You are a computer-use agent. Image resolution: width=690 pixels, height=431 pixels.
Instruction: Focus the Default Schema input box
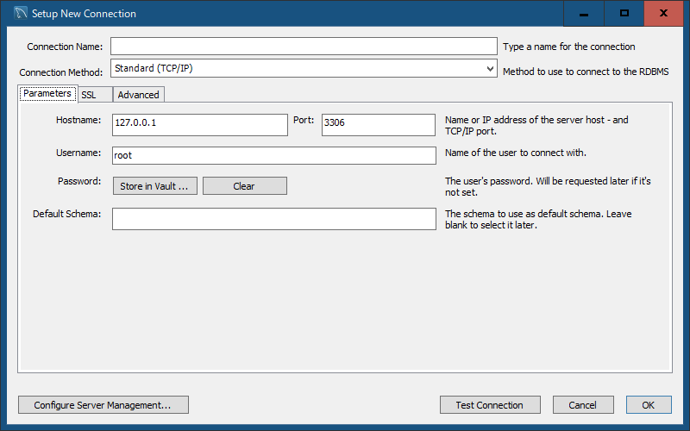click(274, 219)
